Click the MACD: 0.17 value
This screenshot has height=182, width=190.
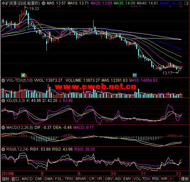(x=84, y=127)
